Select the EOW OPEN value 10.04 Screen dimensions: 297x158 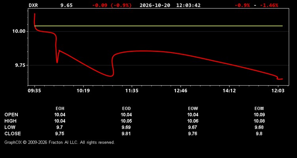click(x=193, y=115)
